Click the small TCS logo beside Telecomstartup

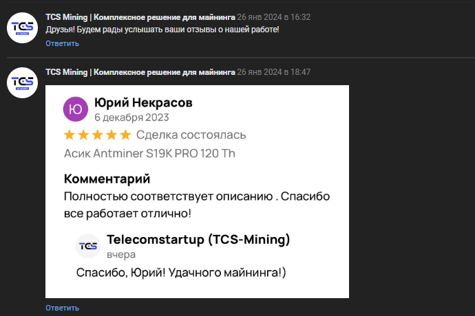click(88, 246)
